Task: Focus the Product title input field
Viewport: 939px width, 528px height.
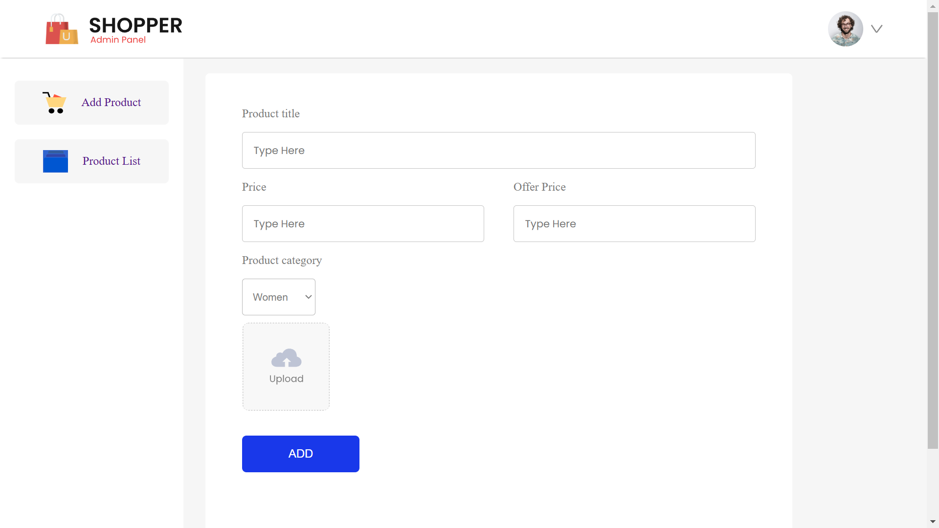Action: tap(498, 151)
